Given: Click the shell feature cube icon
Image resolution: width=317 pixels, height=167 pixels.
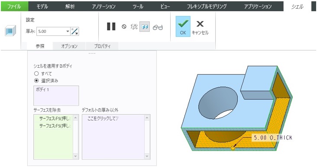Looking at the screenshot, I should pos(10,31).
